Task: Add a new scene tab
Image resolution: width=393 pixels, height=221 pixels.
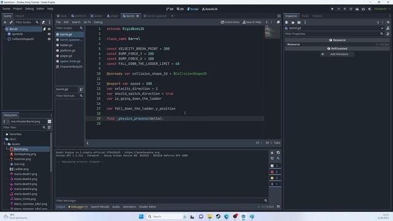Action: pos(172,16)
